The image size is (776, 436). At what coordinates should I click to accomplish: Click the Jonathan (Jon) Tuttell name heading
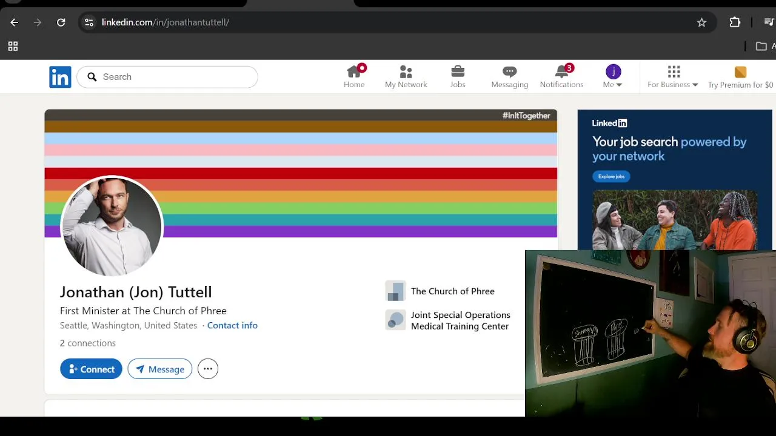[136, 292]
